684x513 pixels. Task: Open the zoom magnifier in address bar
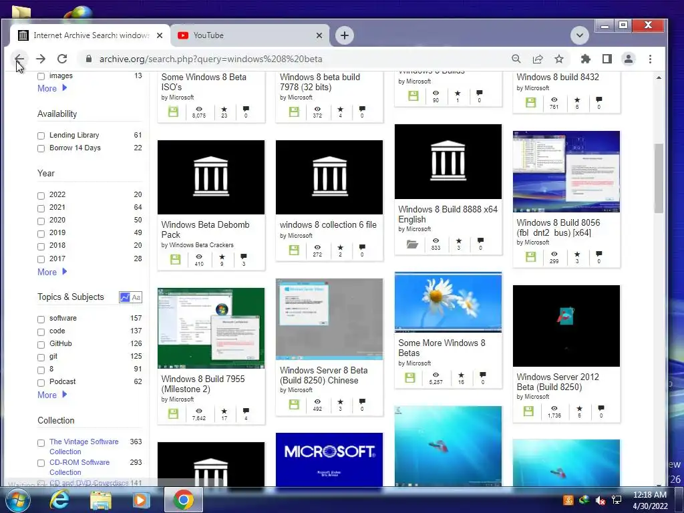point(516,59)
